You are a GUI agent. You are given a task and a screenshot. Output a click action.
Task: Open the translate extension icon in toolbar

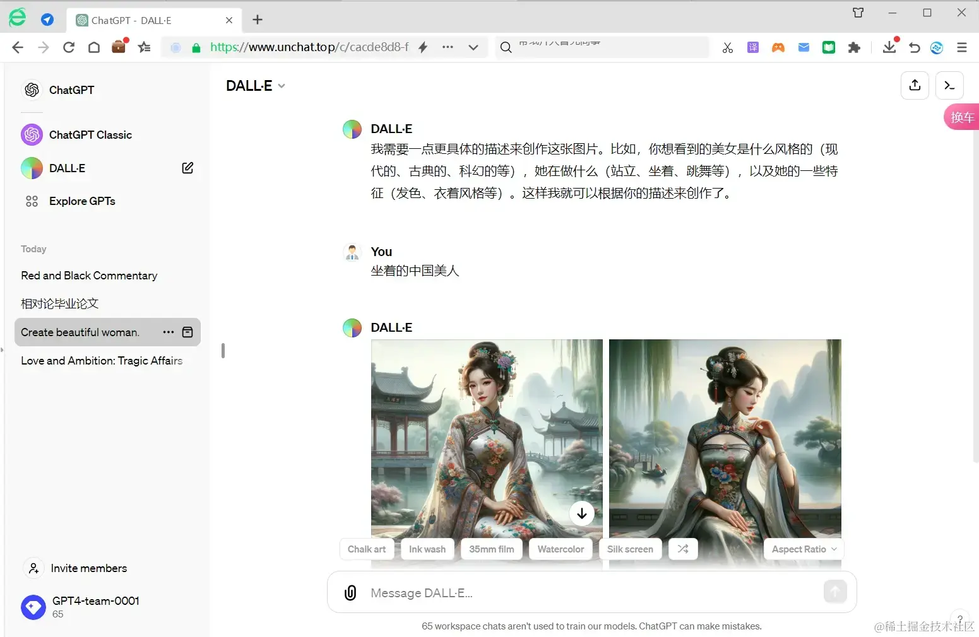coord(752,47)
